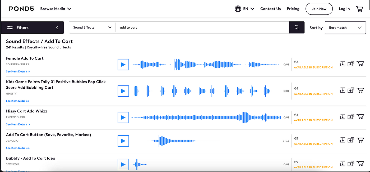Open the shopping cart in the header
This screenshot has height=172, width=370.
(x=359, y=8)
